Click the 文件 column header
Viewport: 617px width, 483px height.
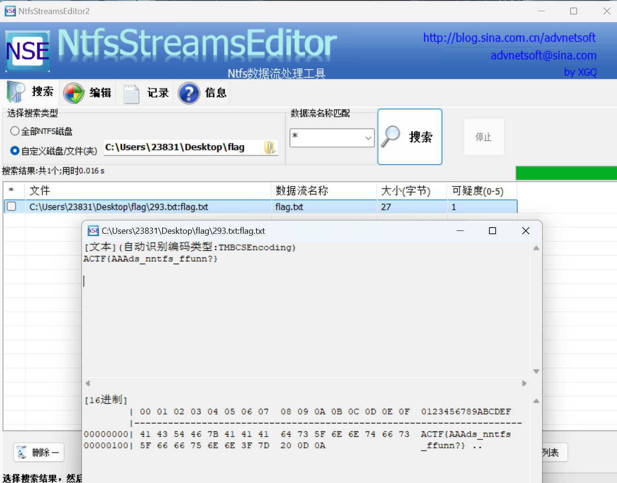tap(148, 191)
